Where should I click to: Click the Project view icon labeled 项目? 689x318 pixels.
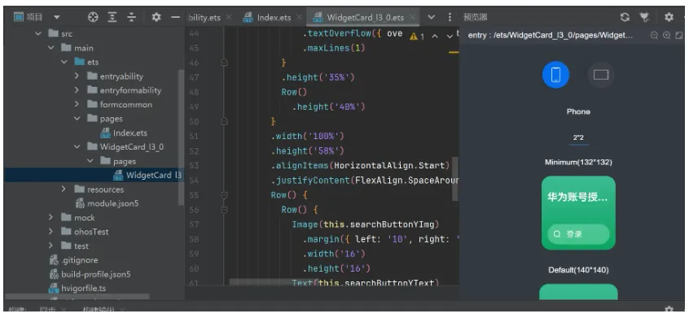click(19, 17)
